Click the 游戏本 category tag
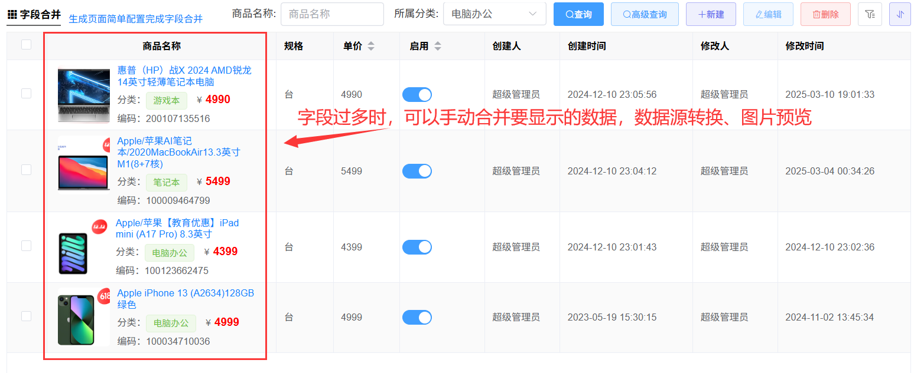Image resolution: width=914 pixels, height=373 pixels. coord(167,101)
